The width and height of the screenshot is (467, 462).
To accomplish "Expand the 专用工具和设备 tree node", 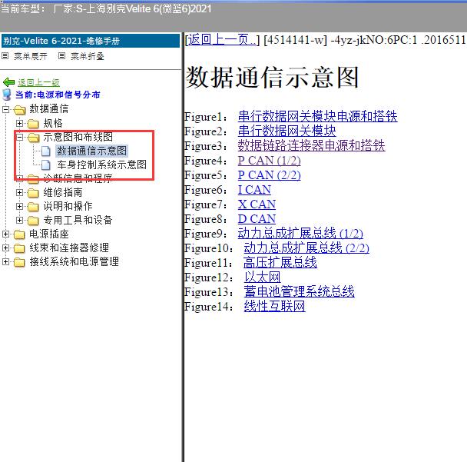I will pos(19,221).
